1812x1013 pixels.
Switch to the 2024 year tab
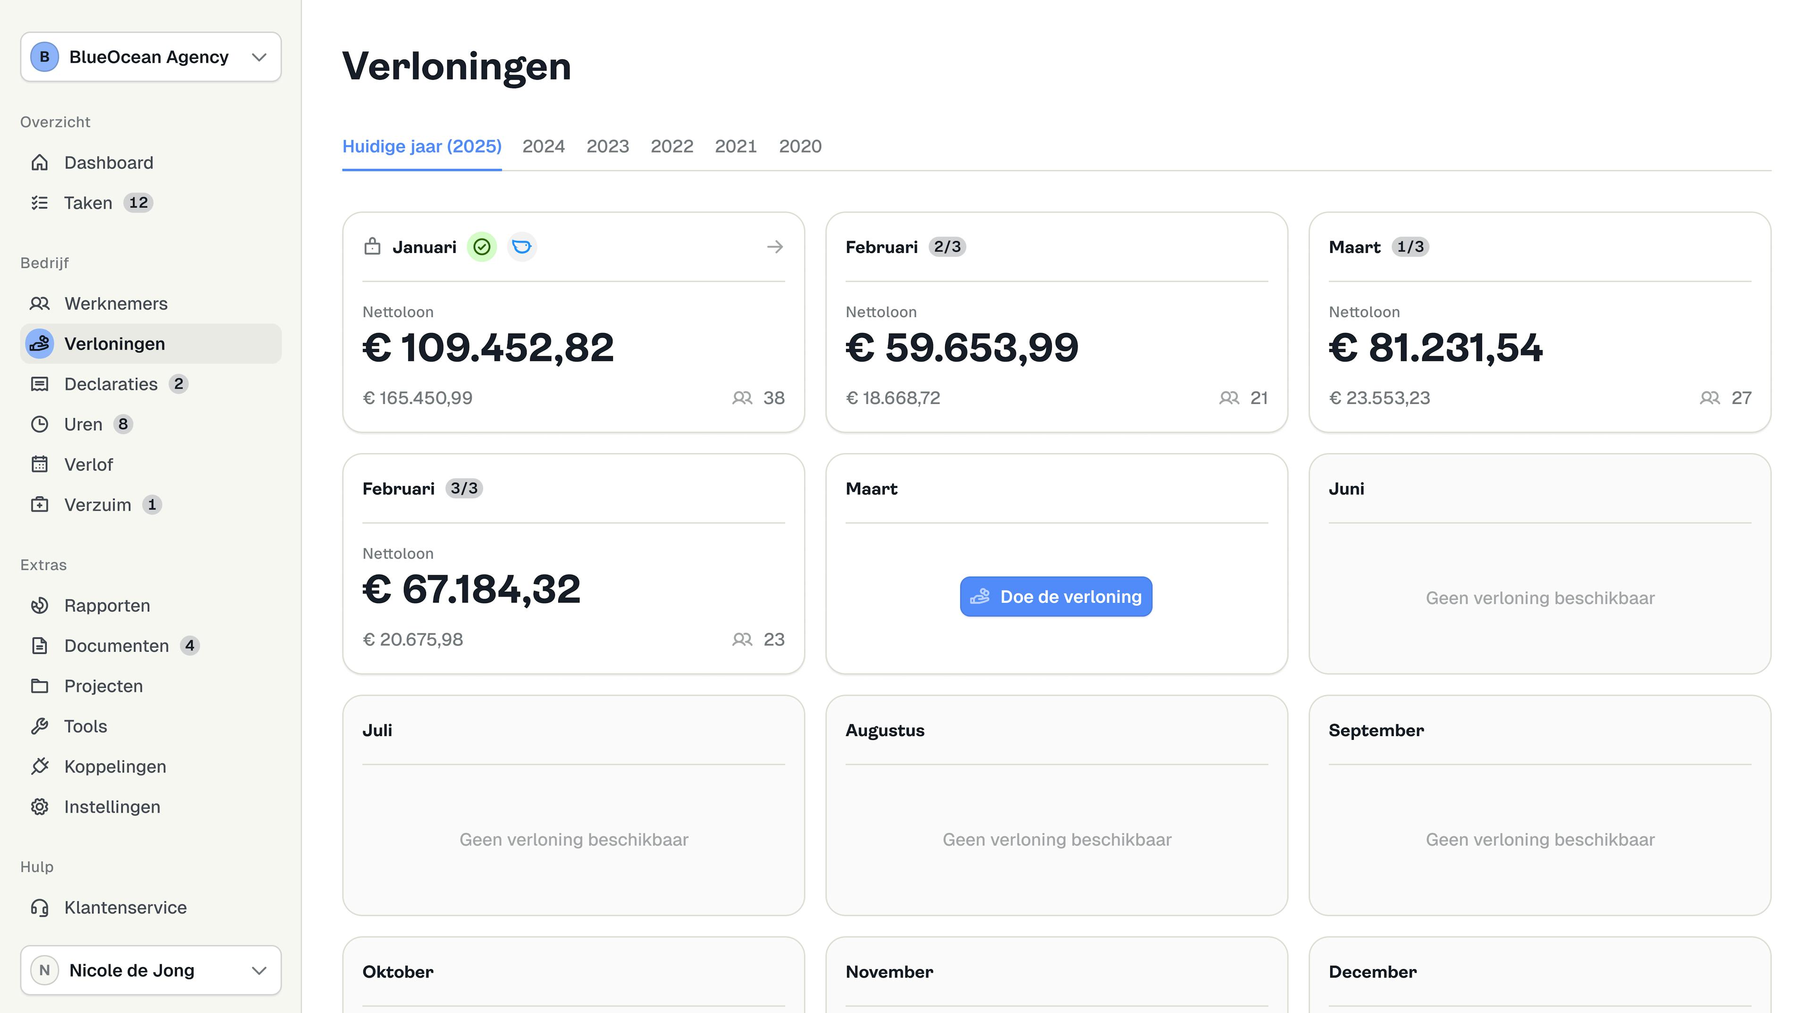[543, 146]
